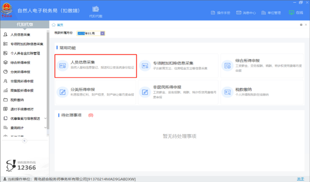Screen dimensions: 310x182
Task: Click the 关于 link in status bar
Action: (301, 179)
